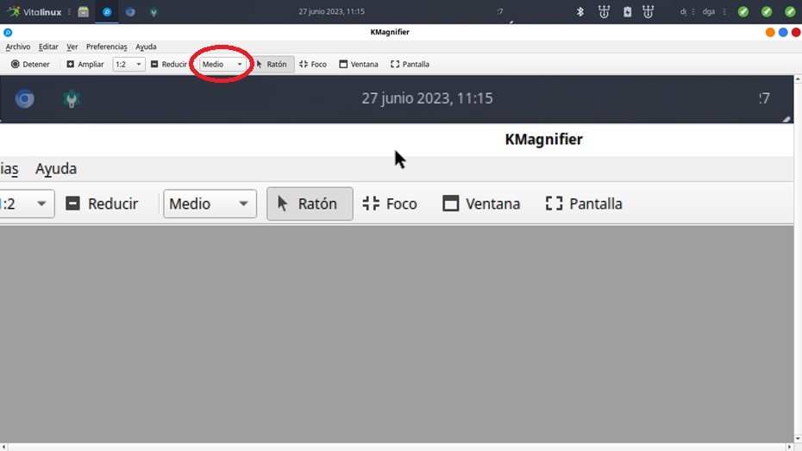Click the network tray icon right of battery

click(x=648, y=11)
